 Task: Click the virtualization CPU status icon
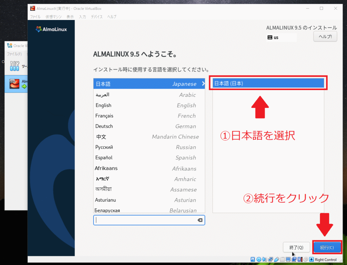point(300,259)
